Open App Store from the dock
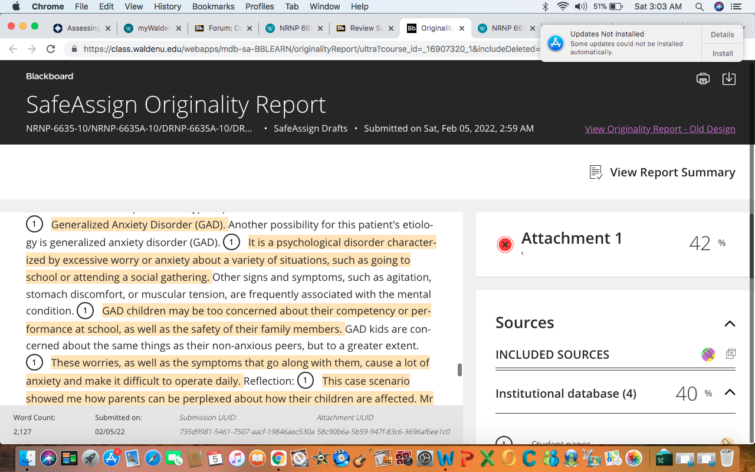 (x=111, y=458)
